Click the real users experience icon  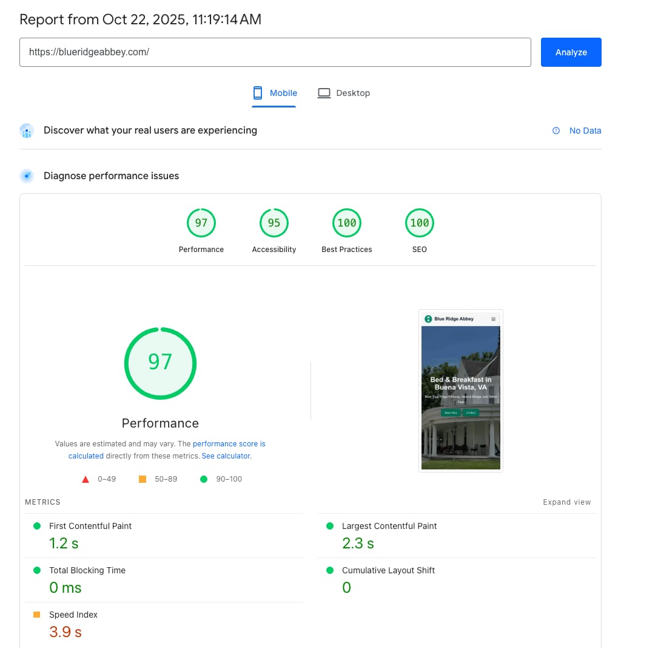click(x=27, y=131)
